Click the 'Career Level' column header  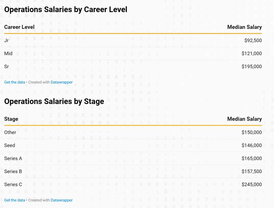(x=19, y=27)
